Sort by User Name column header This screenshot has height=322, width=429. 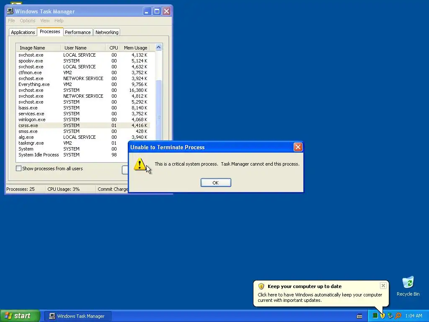point(83,48)
